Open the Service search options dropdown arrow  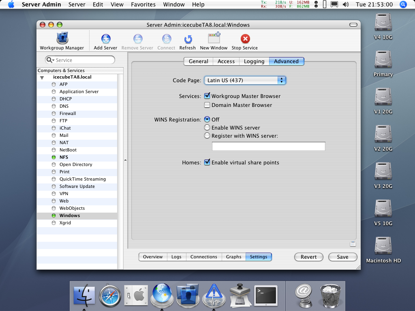click(53, 60)
